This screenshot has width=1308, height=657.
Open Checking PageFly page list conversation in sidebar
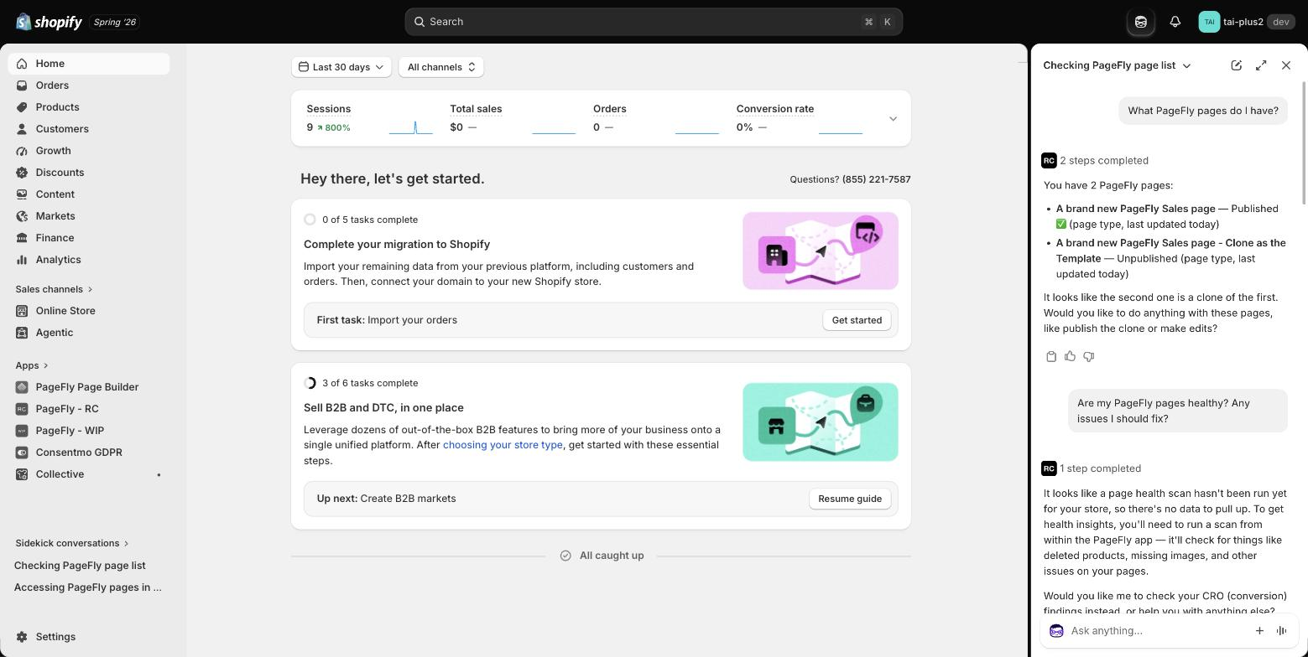coord(80,566)
